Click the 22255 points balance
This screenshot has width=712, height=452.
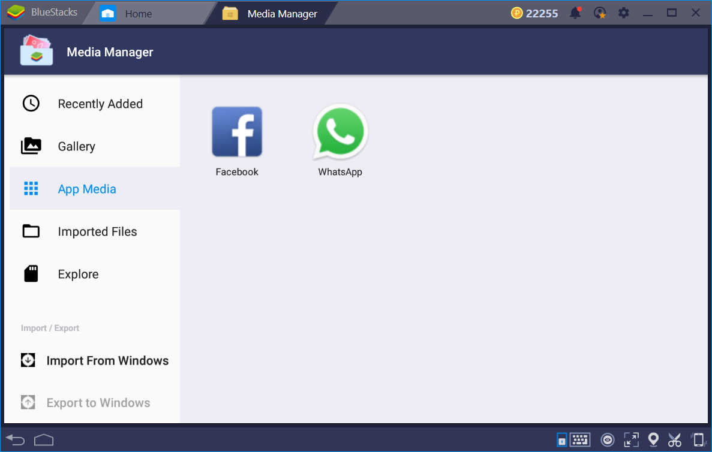[542, 14]
